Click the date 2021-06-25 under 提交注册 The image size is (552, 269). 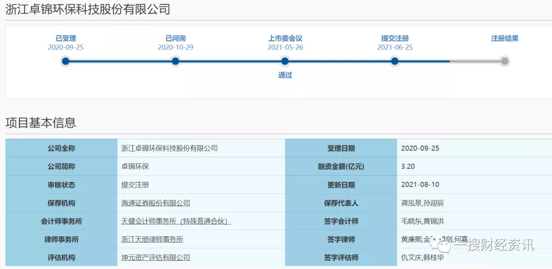pos(395,47)
